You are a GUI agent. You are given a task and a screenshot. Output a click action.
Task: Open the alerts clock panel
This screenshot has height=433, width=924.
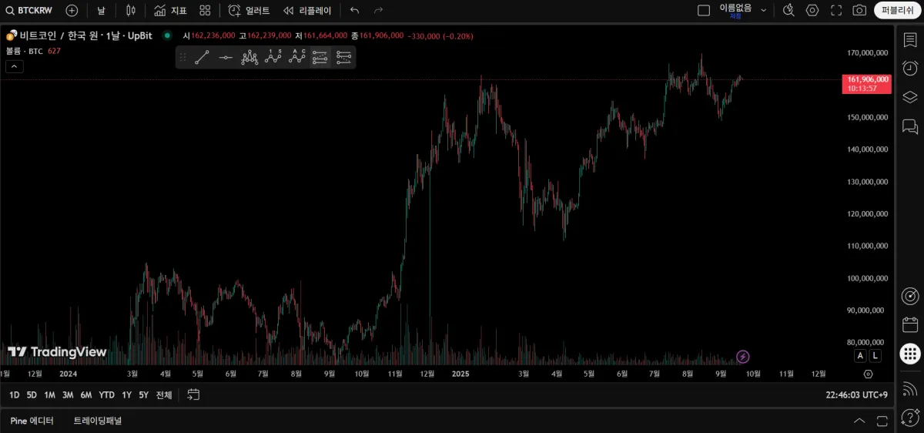coord(910,69)
